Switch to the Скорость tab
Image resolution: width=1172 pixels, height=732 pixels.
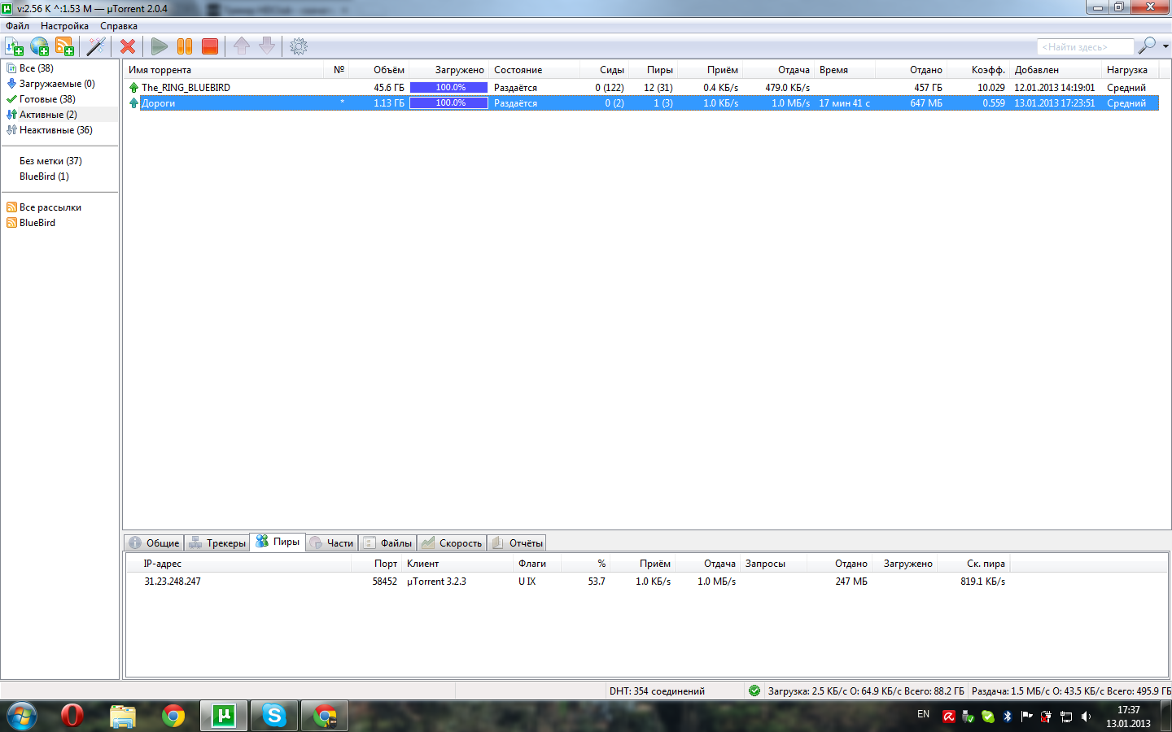(452, 543)
